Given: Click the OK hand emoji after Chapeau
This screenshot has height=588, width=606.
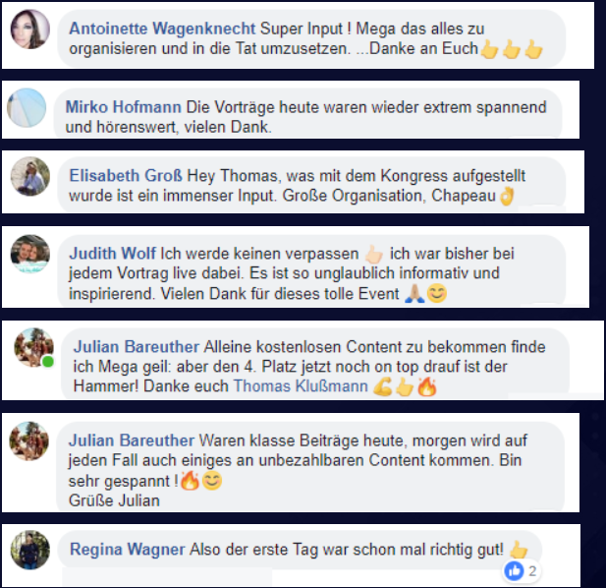Looking at the screenshot, I should coord(507,196).
